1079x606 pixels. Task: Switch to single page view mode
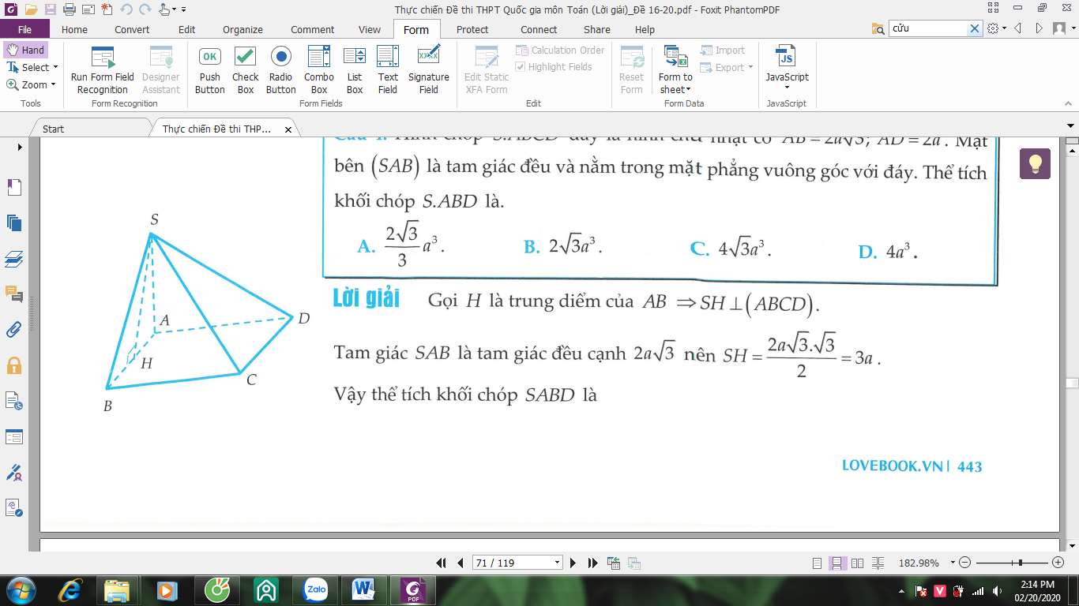(818, 563)
